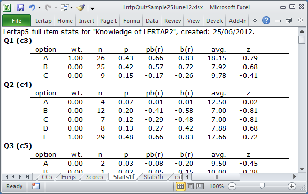
Task: Click the vertical scrollbar down arrow
Action: (302, 169)
